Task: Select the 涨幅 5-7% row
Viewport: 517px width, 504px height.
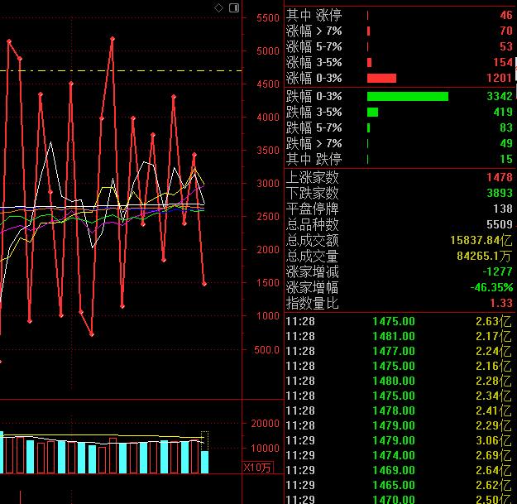Action: pos(400,46)
